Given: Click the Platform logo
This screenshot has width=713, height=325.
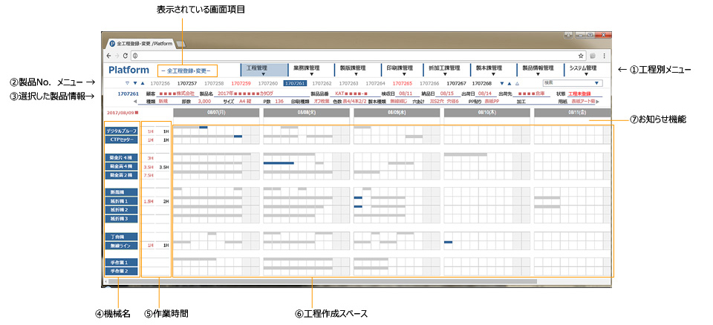Looking at the screenshot, I should pos(128,70).
